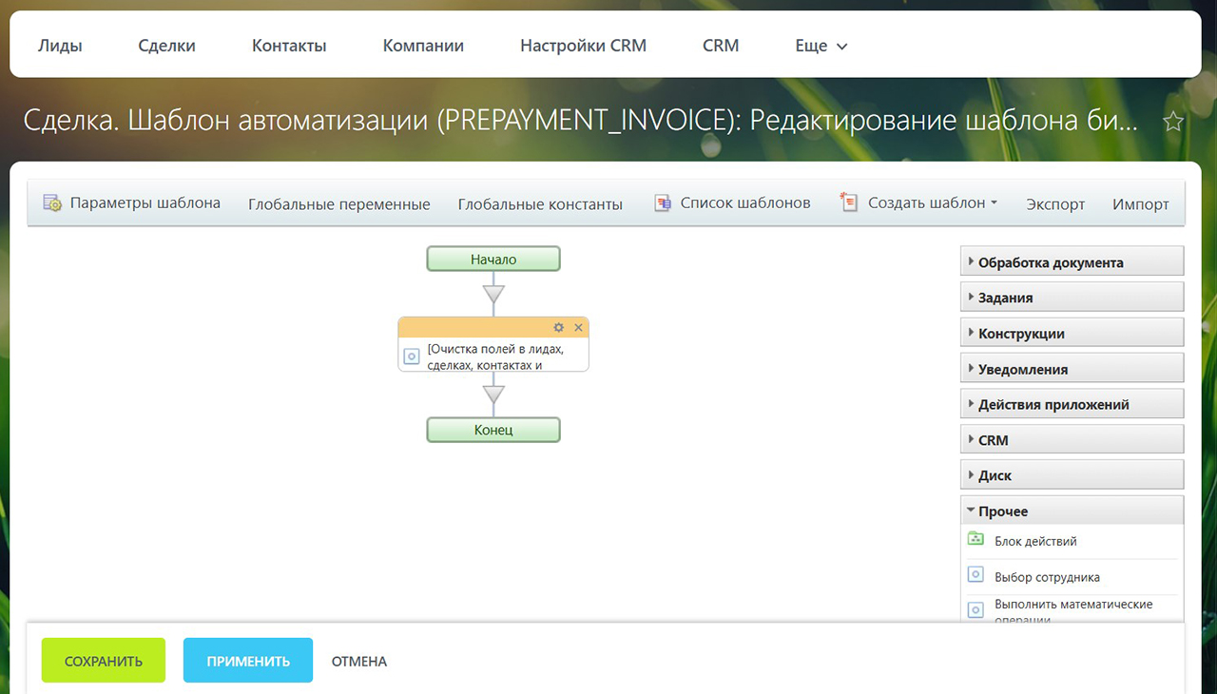Image resolution: width=1217 pixels, height=694 pixels.
Task: Click the Выполнить математические операции icon
Action: (976, 610)
